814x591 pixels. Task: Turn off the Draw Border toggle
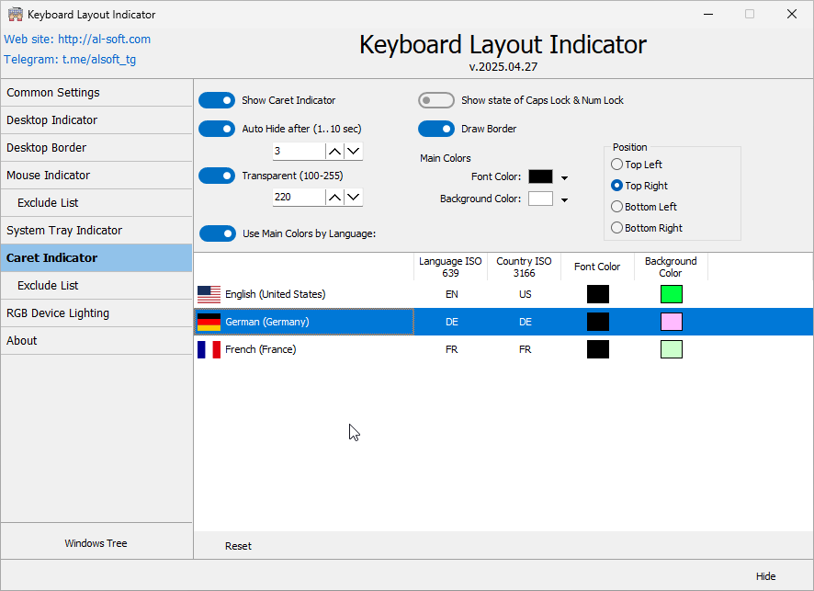click(x=435, y=129)
